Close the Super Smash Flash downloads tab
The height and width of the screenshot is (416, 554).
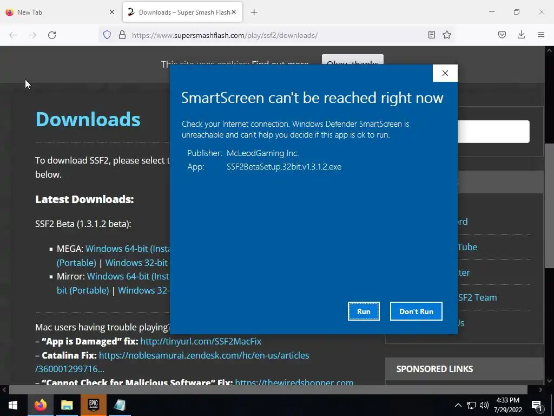pos(234,12)
